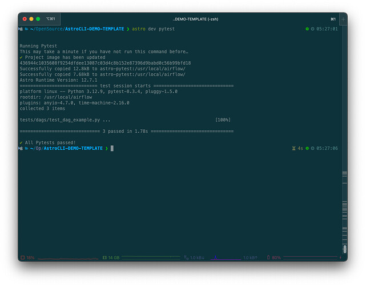
Task: Click the battery level graph
Action: (x=310, y=257)
